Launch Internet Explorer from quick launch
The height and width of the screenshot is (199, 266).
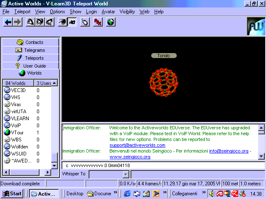tap(127, 194)
